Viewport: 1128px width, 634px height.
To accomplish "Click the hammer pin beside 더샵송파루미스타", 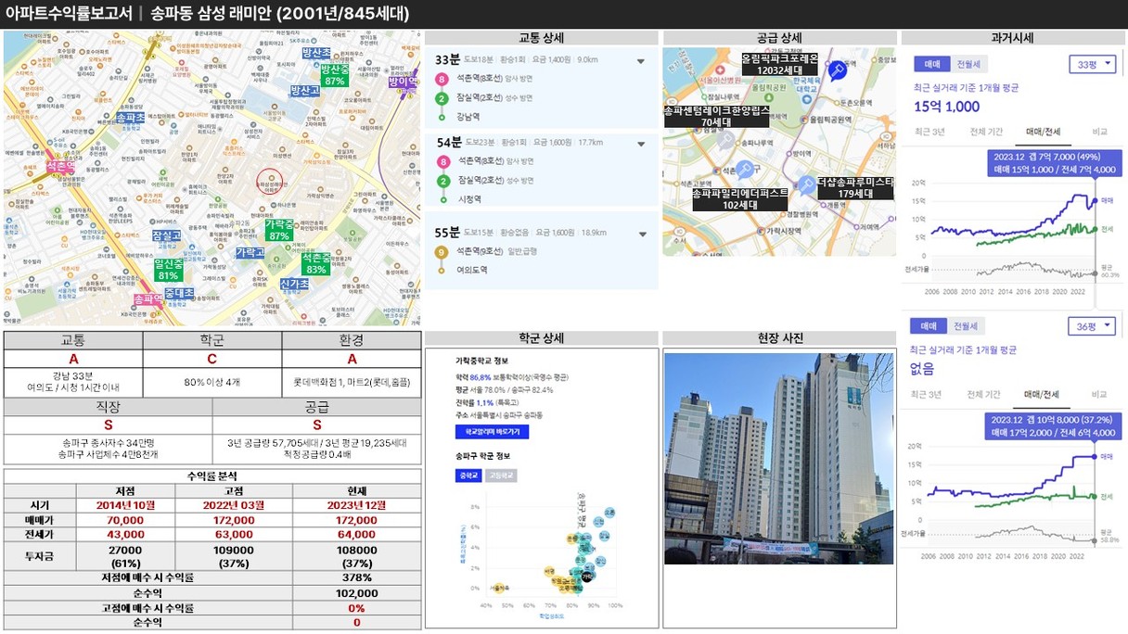I will pyautogui.click(x=806, y=185).
